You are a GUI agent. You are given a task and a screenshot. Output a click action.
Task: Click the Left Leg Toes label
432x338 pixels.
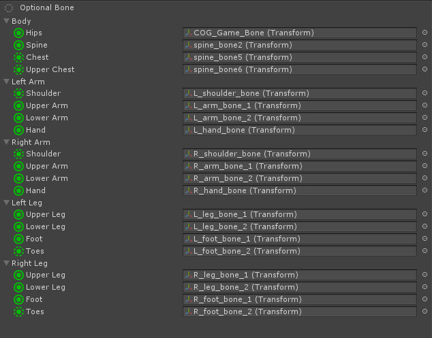tap(35, 251)
